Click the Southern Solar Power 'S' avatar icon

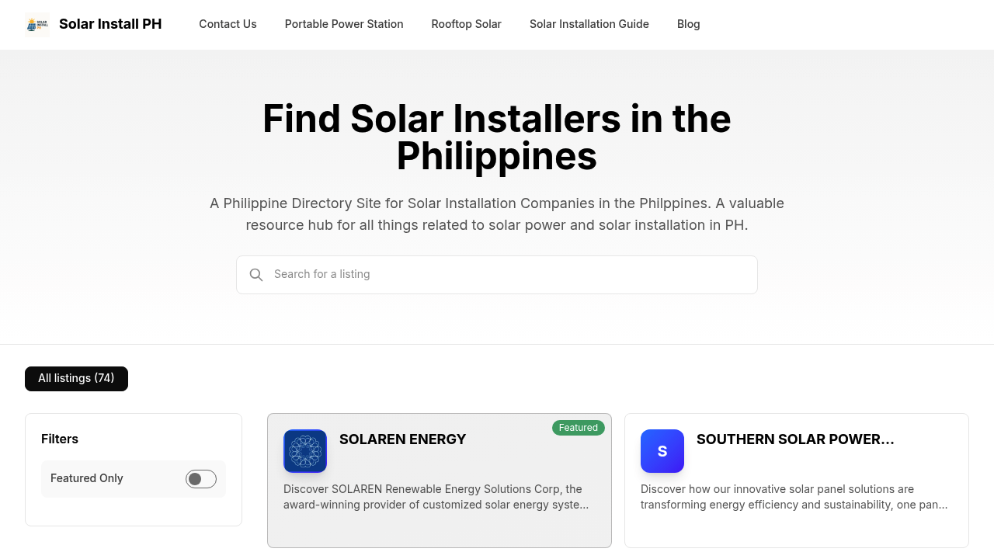pos(662,451)
